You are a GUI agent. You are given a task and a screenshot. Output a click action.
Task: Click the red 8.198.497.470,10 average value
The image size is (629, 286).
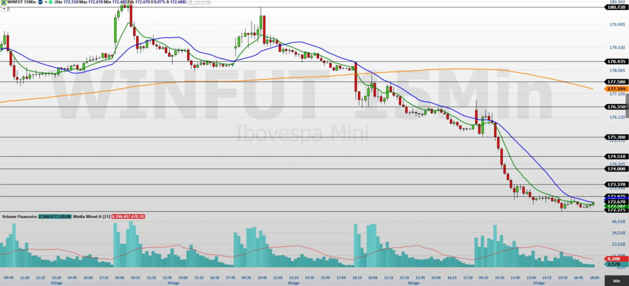pos(128,216)
